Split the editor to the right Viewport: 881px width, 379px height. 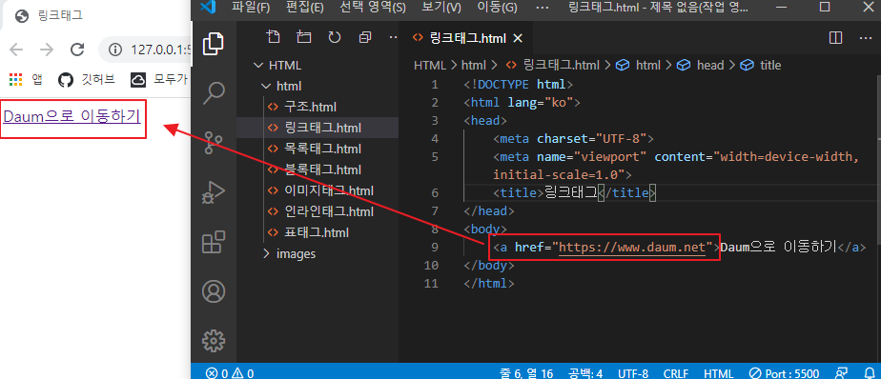(835, 38)
